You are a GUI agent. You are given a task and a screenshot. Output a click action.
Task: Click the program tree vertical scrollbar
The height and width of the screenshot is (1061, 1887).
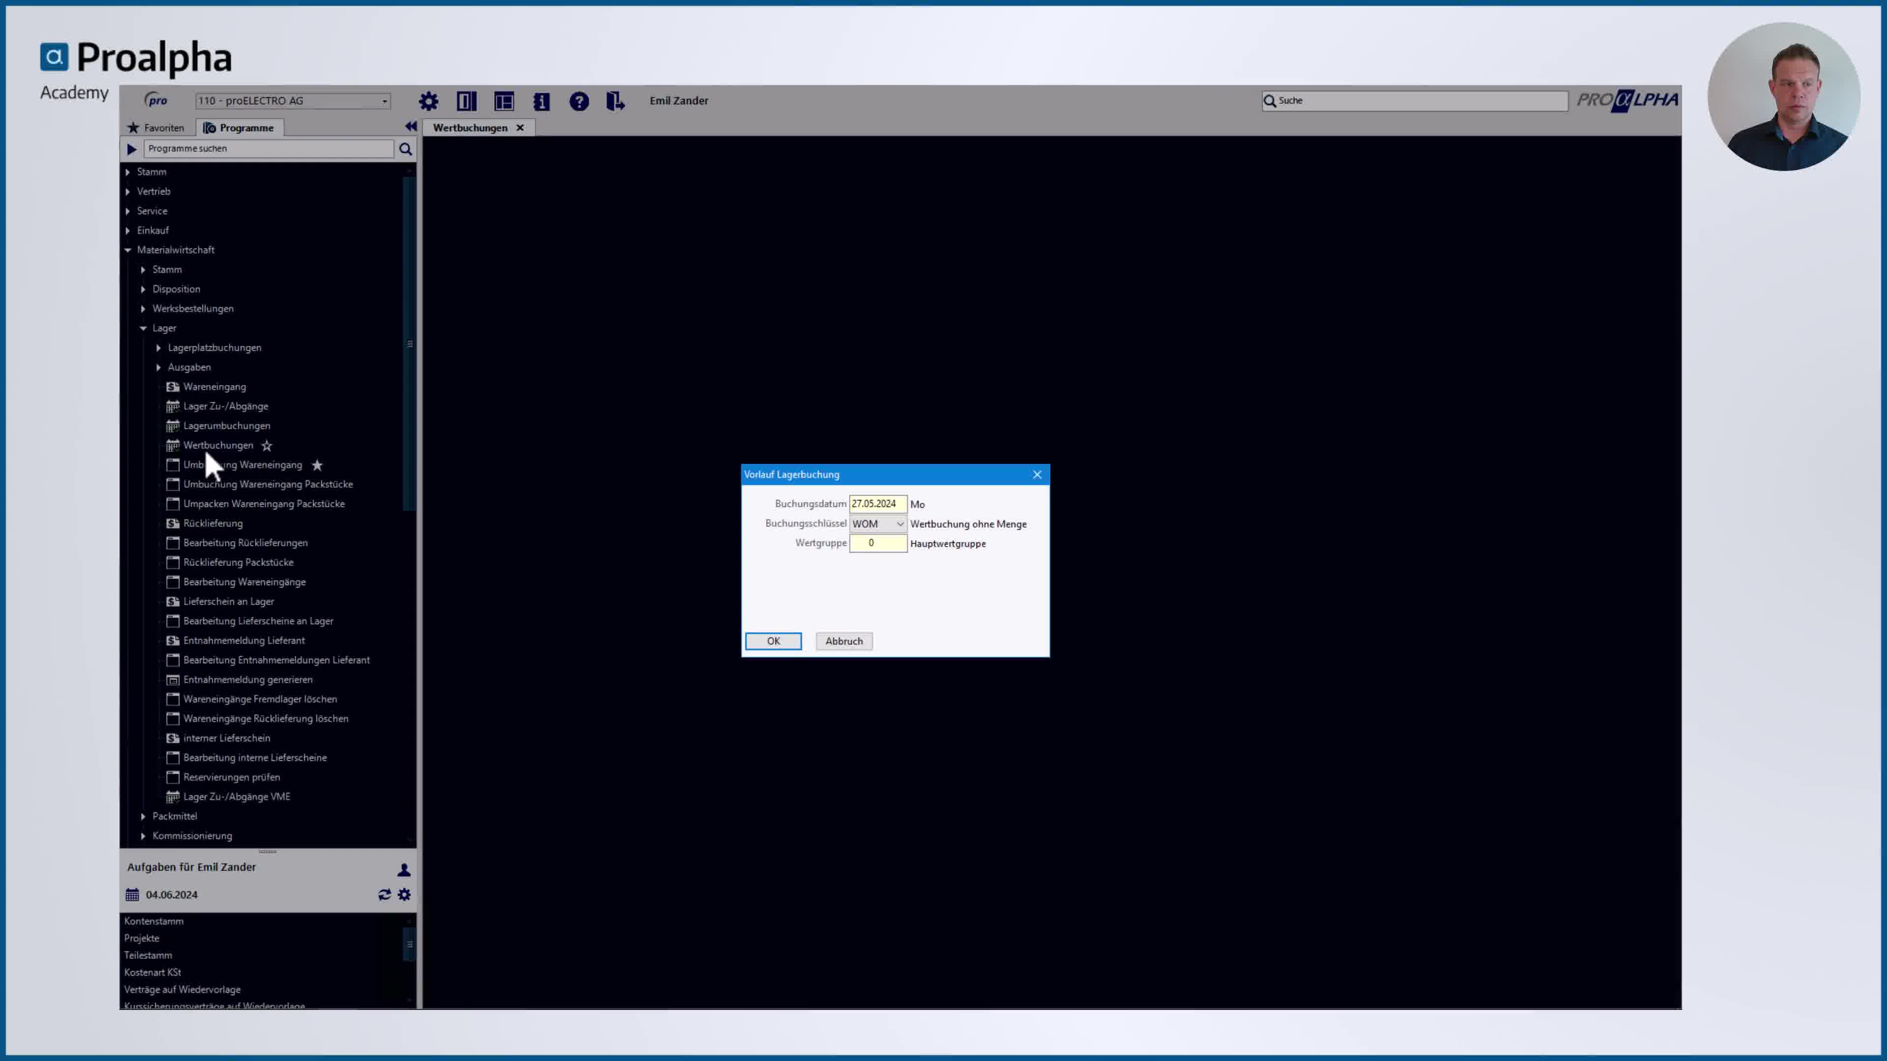click(x=409, y=344)
